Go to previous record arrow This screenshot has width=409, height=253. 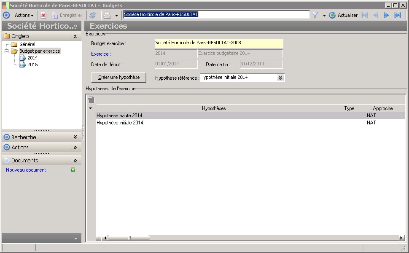376,15
